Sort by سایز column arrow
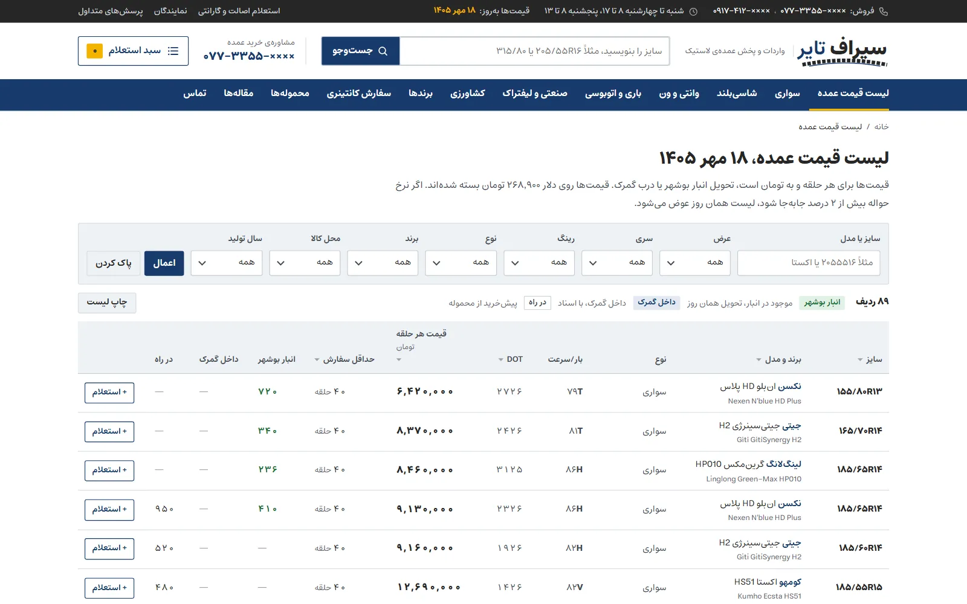 click(x=860, y=360)
